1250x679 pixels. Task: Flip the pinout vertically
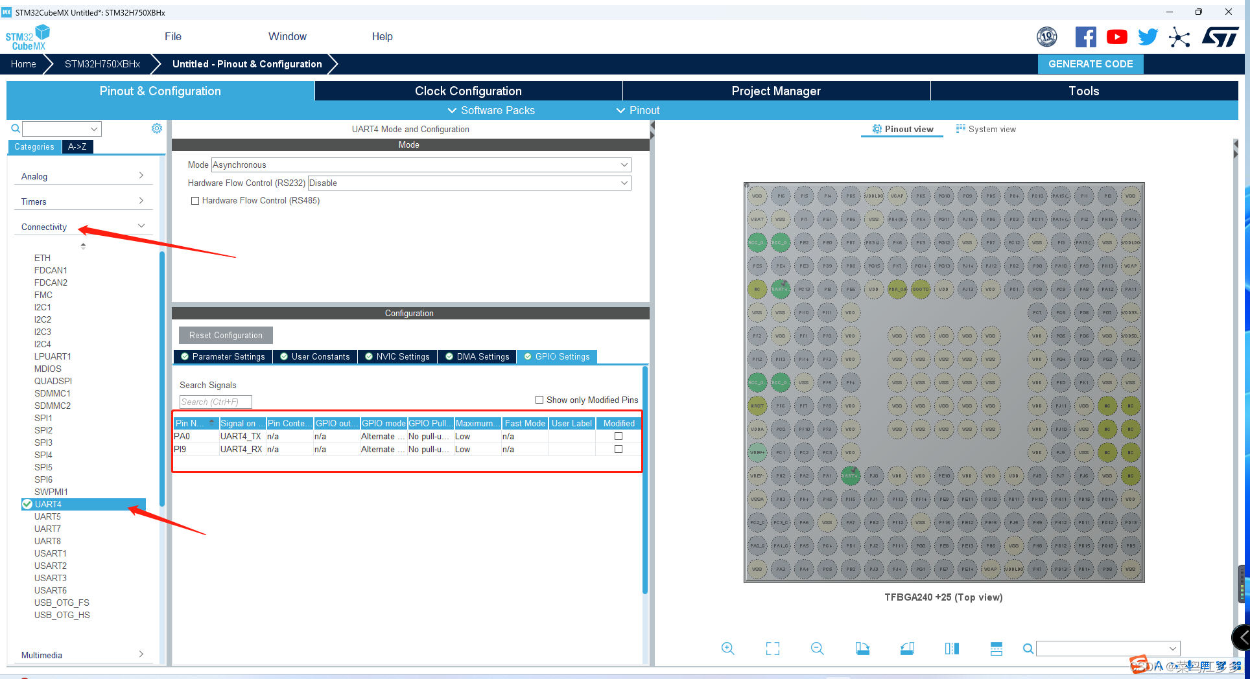coord(996,649)
